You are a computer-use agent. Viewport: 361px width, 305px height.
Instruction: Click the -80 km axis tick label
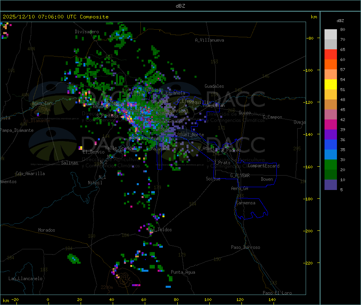pos(310,38)
